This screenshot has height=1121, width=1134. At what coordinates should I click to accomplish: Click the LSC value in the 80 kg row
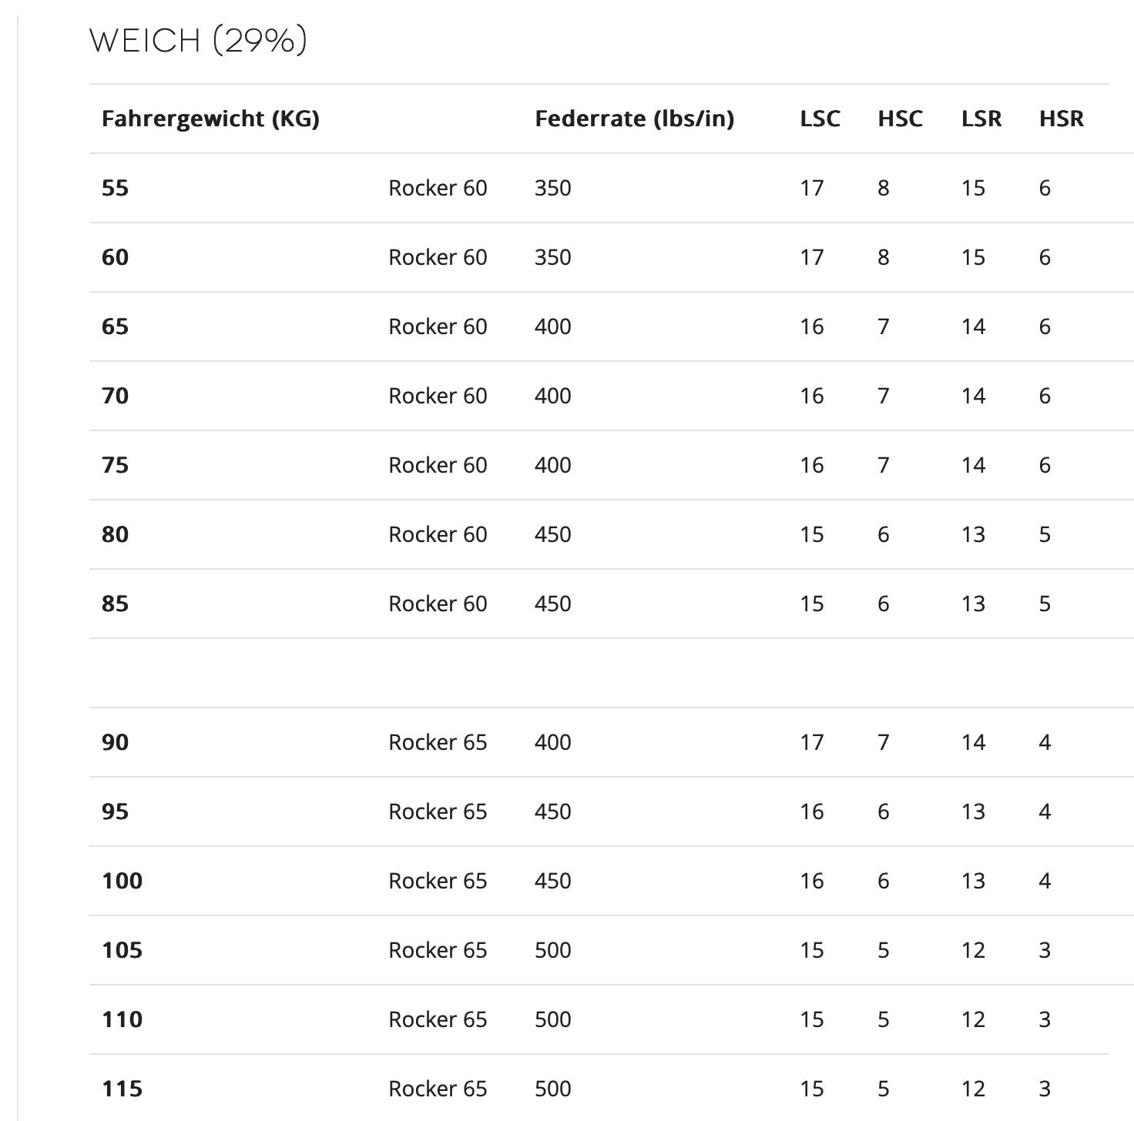811,534
